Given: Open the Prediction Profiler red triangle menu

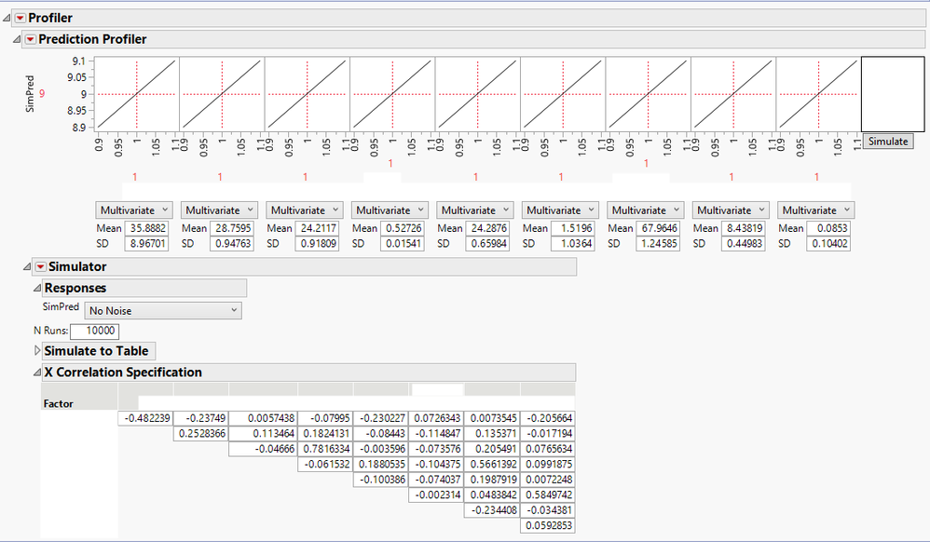Looking at the screenshot, I should 30,39.
